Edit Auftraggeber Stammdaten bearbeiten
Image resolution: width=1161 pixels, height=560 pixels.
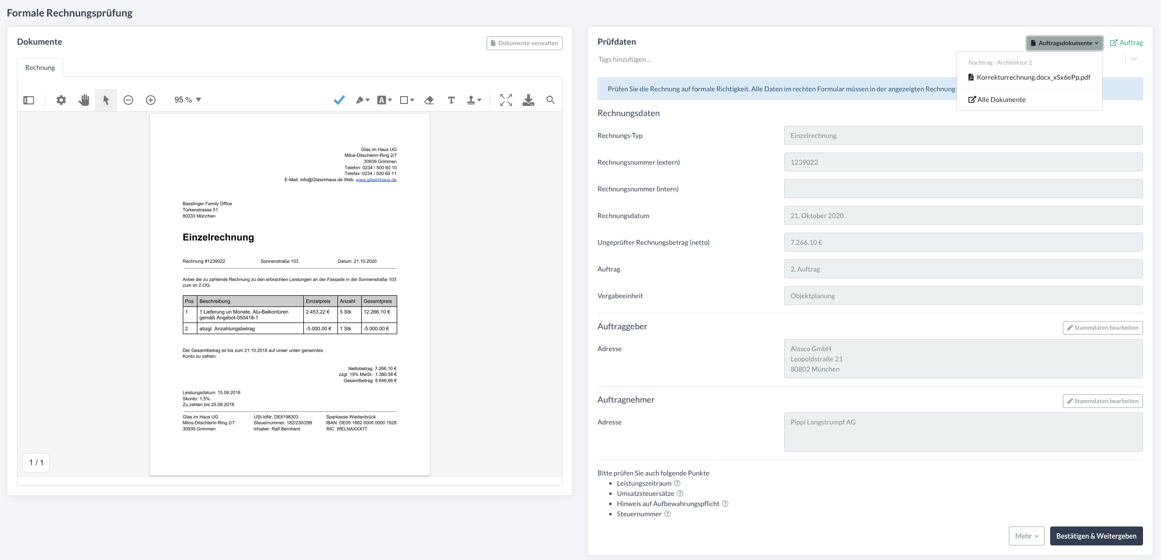[x=1103, y=328]
